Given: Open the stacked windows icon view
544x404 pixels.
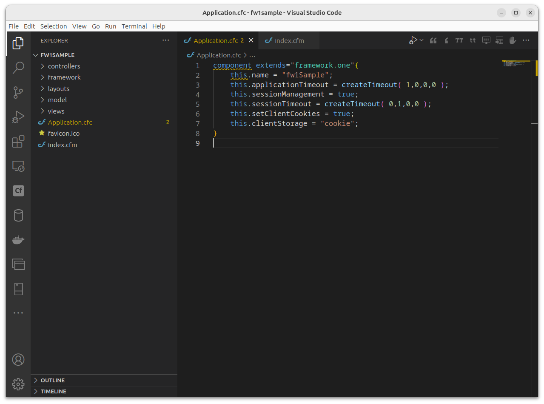Looking at the screenshot, I should coord(18,265).
